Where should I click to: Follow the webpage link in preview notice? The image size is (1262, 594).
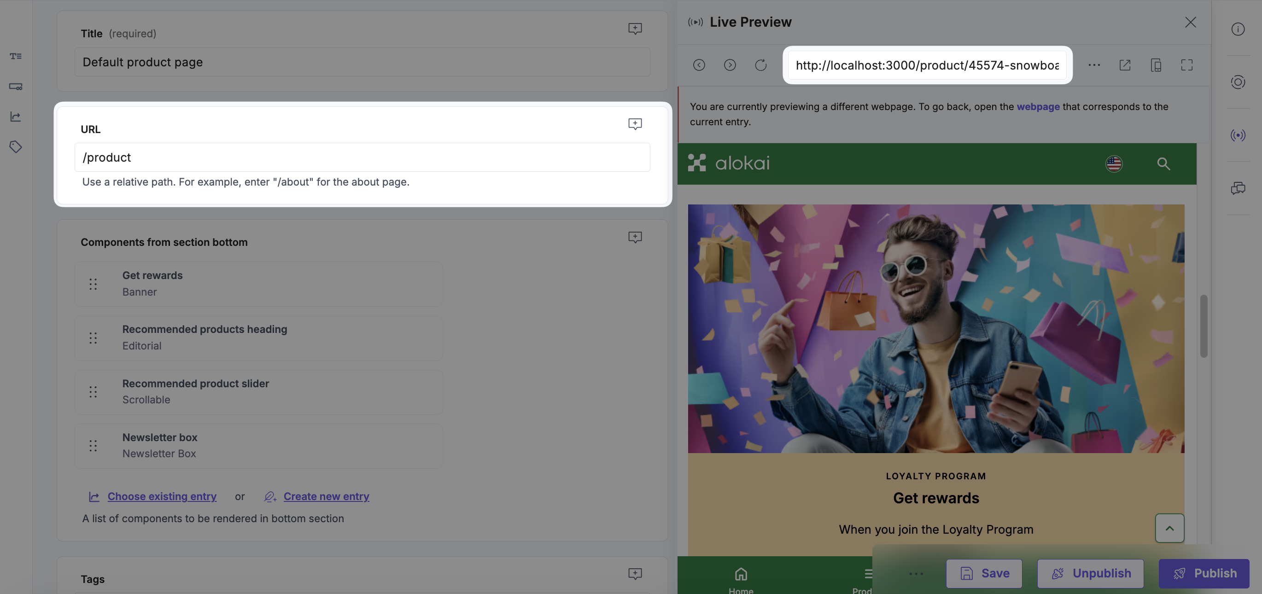coord(1038,107)
